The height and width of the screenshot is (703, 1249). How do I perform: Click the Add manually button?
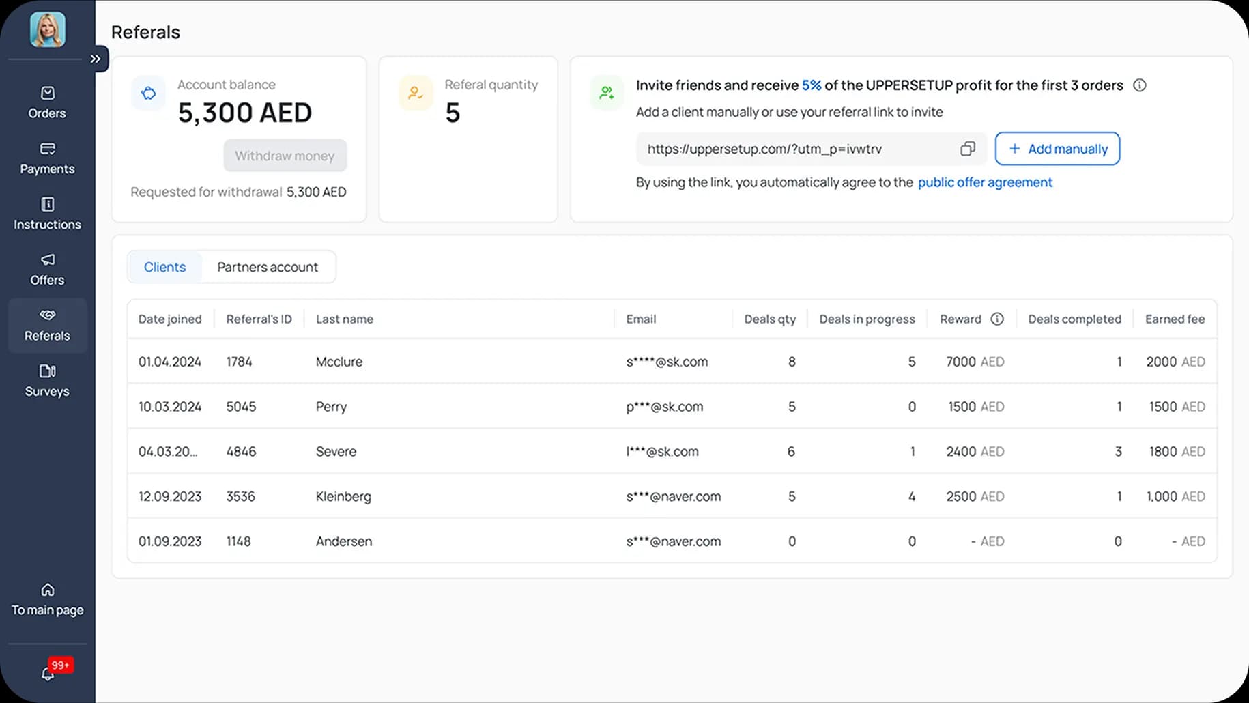tap(1057, 149)
